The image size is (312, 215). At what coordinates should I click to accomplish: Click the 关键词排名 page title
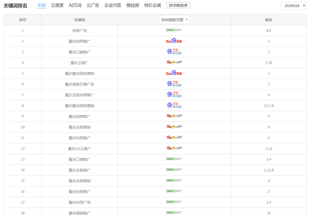[x=15, y=6]
